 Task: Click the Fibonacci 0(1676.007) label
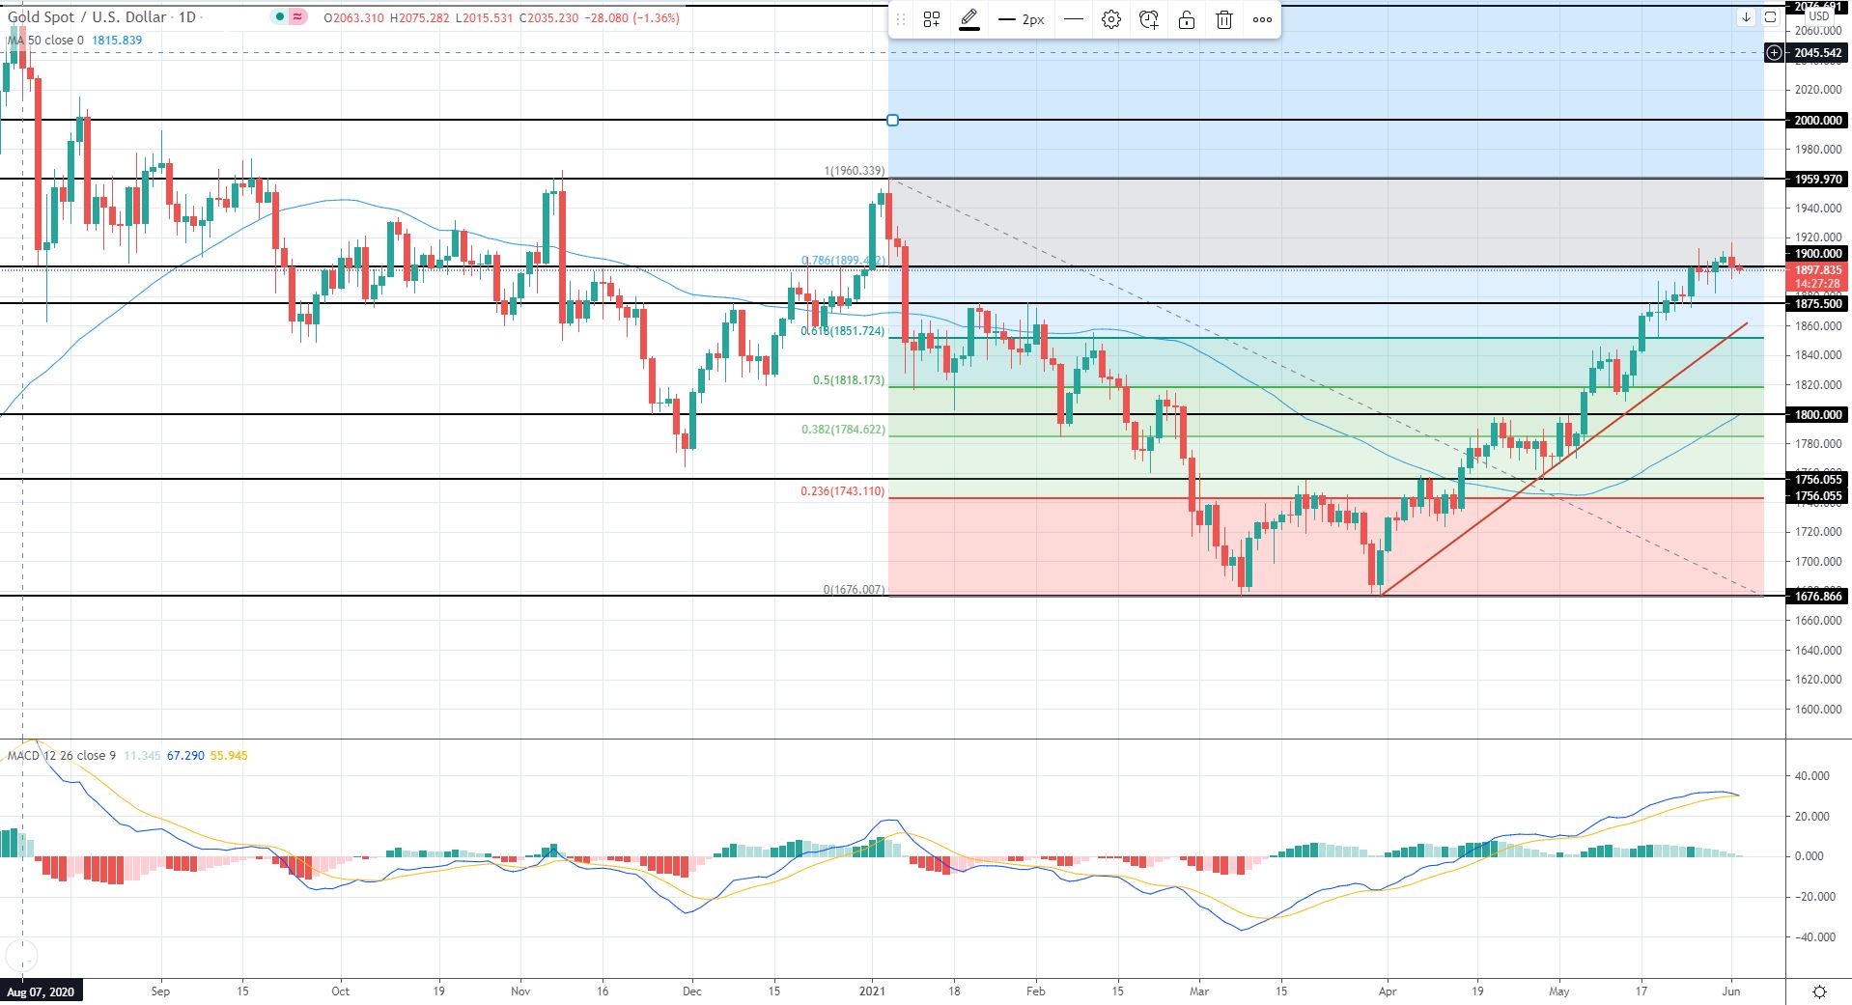(854, 590)
